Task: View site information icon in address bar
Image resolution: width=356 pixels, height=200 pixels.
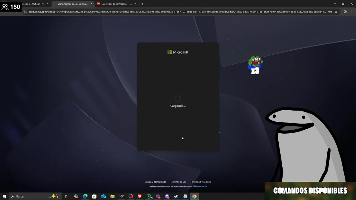Action: click(x=25, y=12)
